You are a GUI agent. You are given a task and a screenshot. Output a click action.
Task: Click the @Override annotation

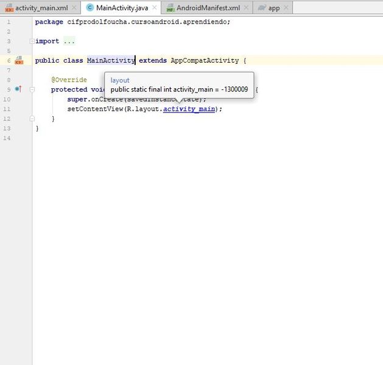[69, 80]
